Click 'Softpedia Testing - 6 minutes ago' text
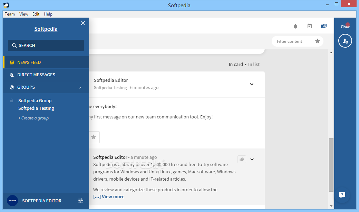This screenshot has width=359, height=212. (126, 87)
